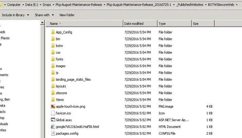Click the packages.config file icon
Image resolution: width=242 pixels, height=138 pixels.
[x=53, y=134]
